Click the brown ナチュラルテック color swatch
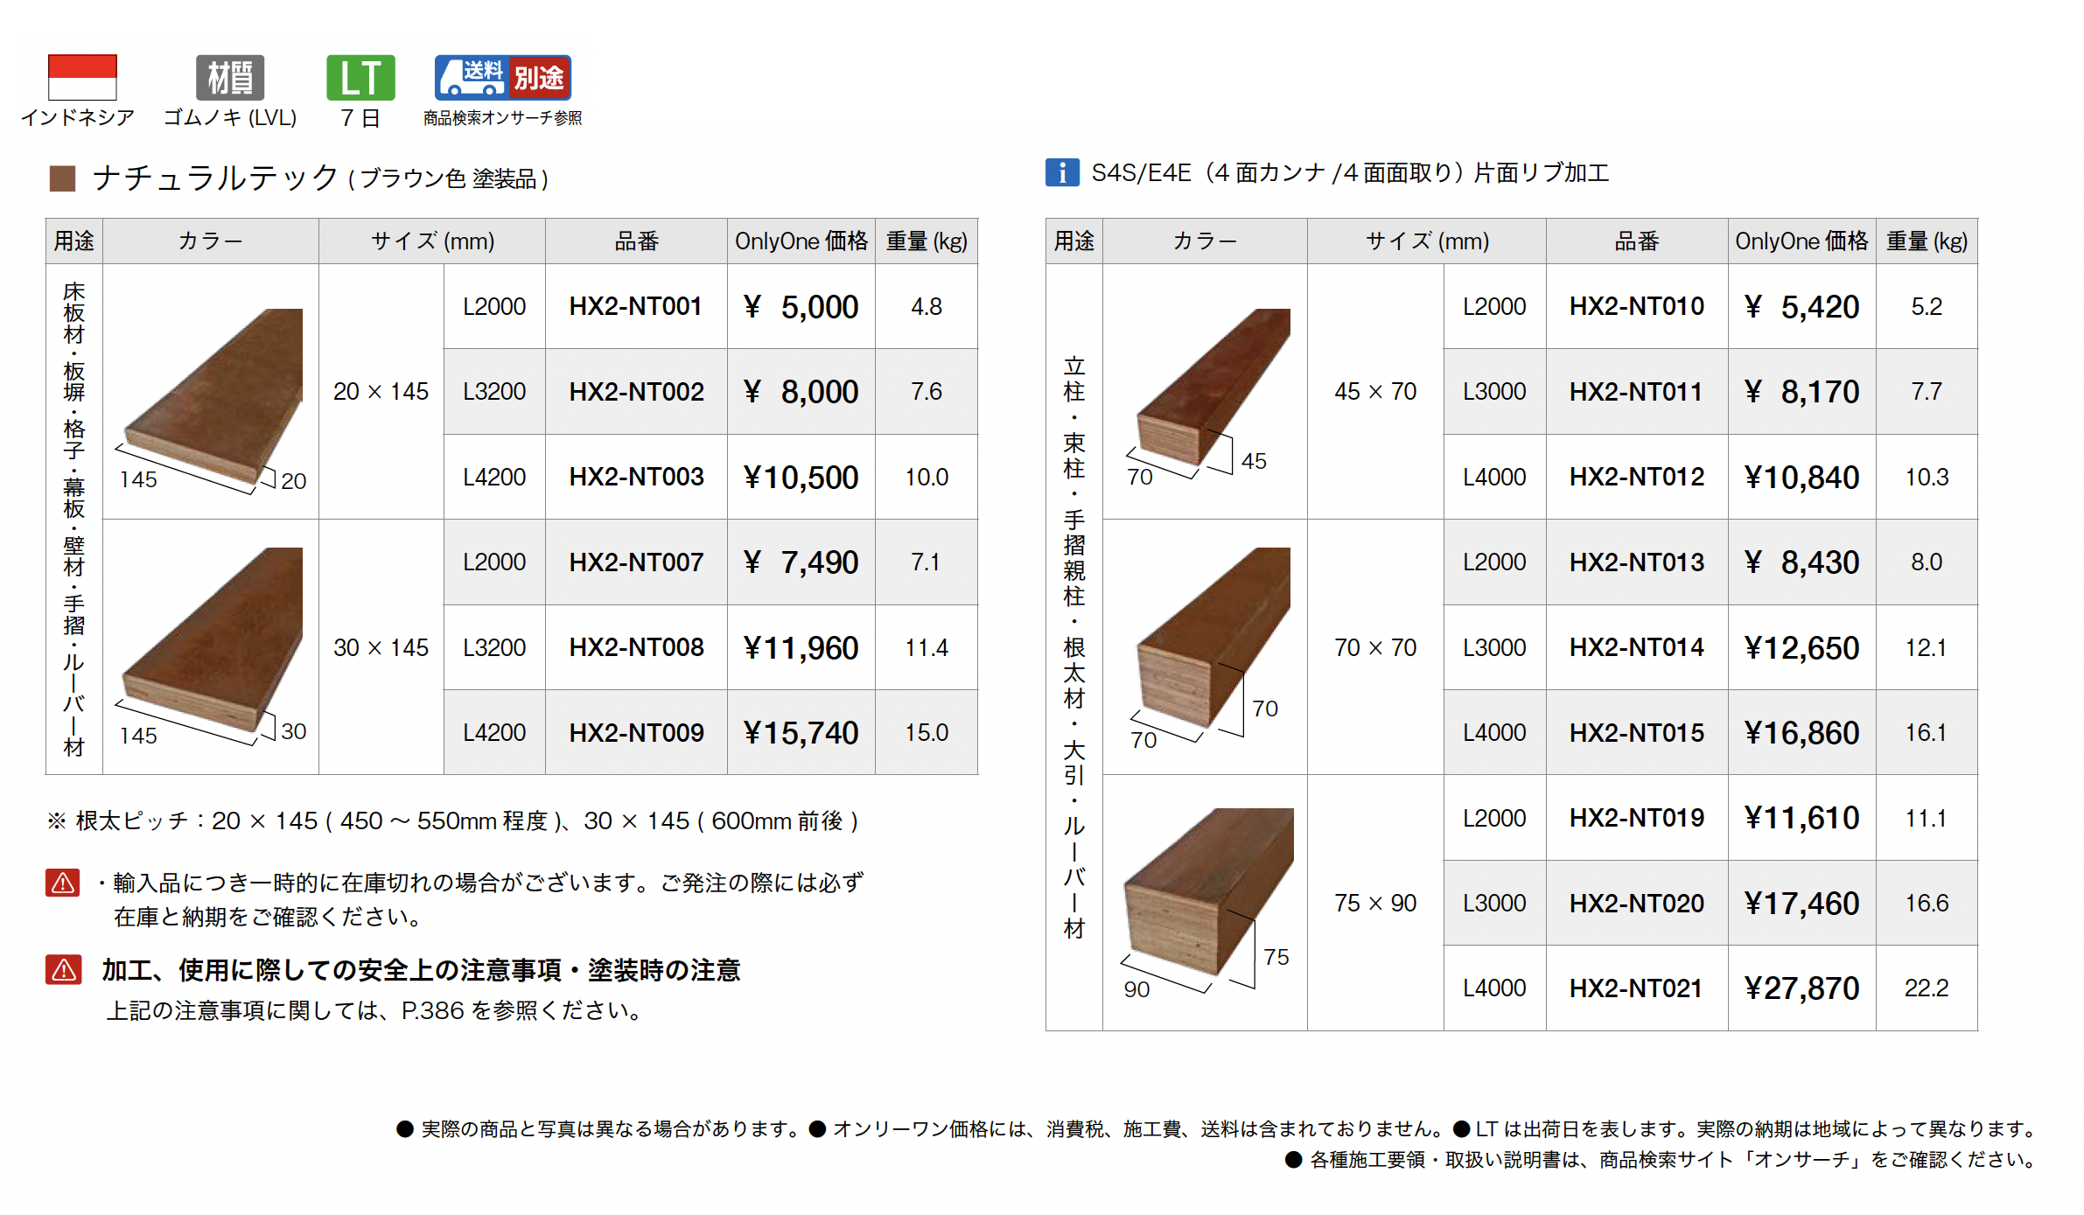The image size is (2084, 1215). pos(62,178)
